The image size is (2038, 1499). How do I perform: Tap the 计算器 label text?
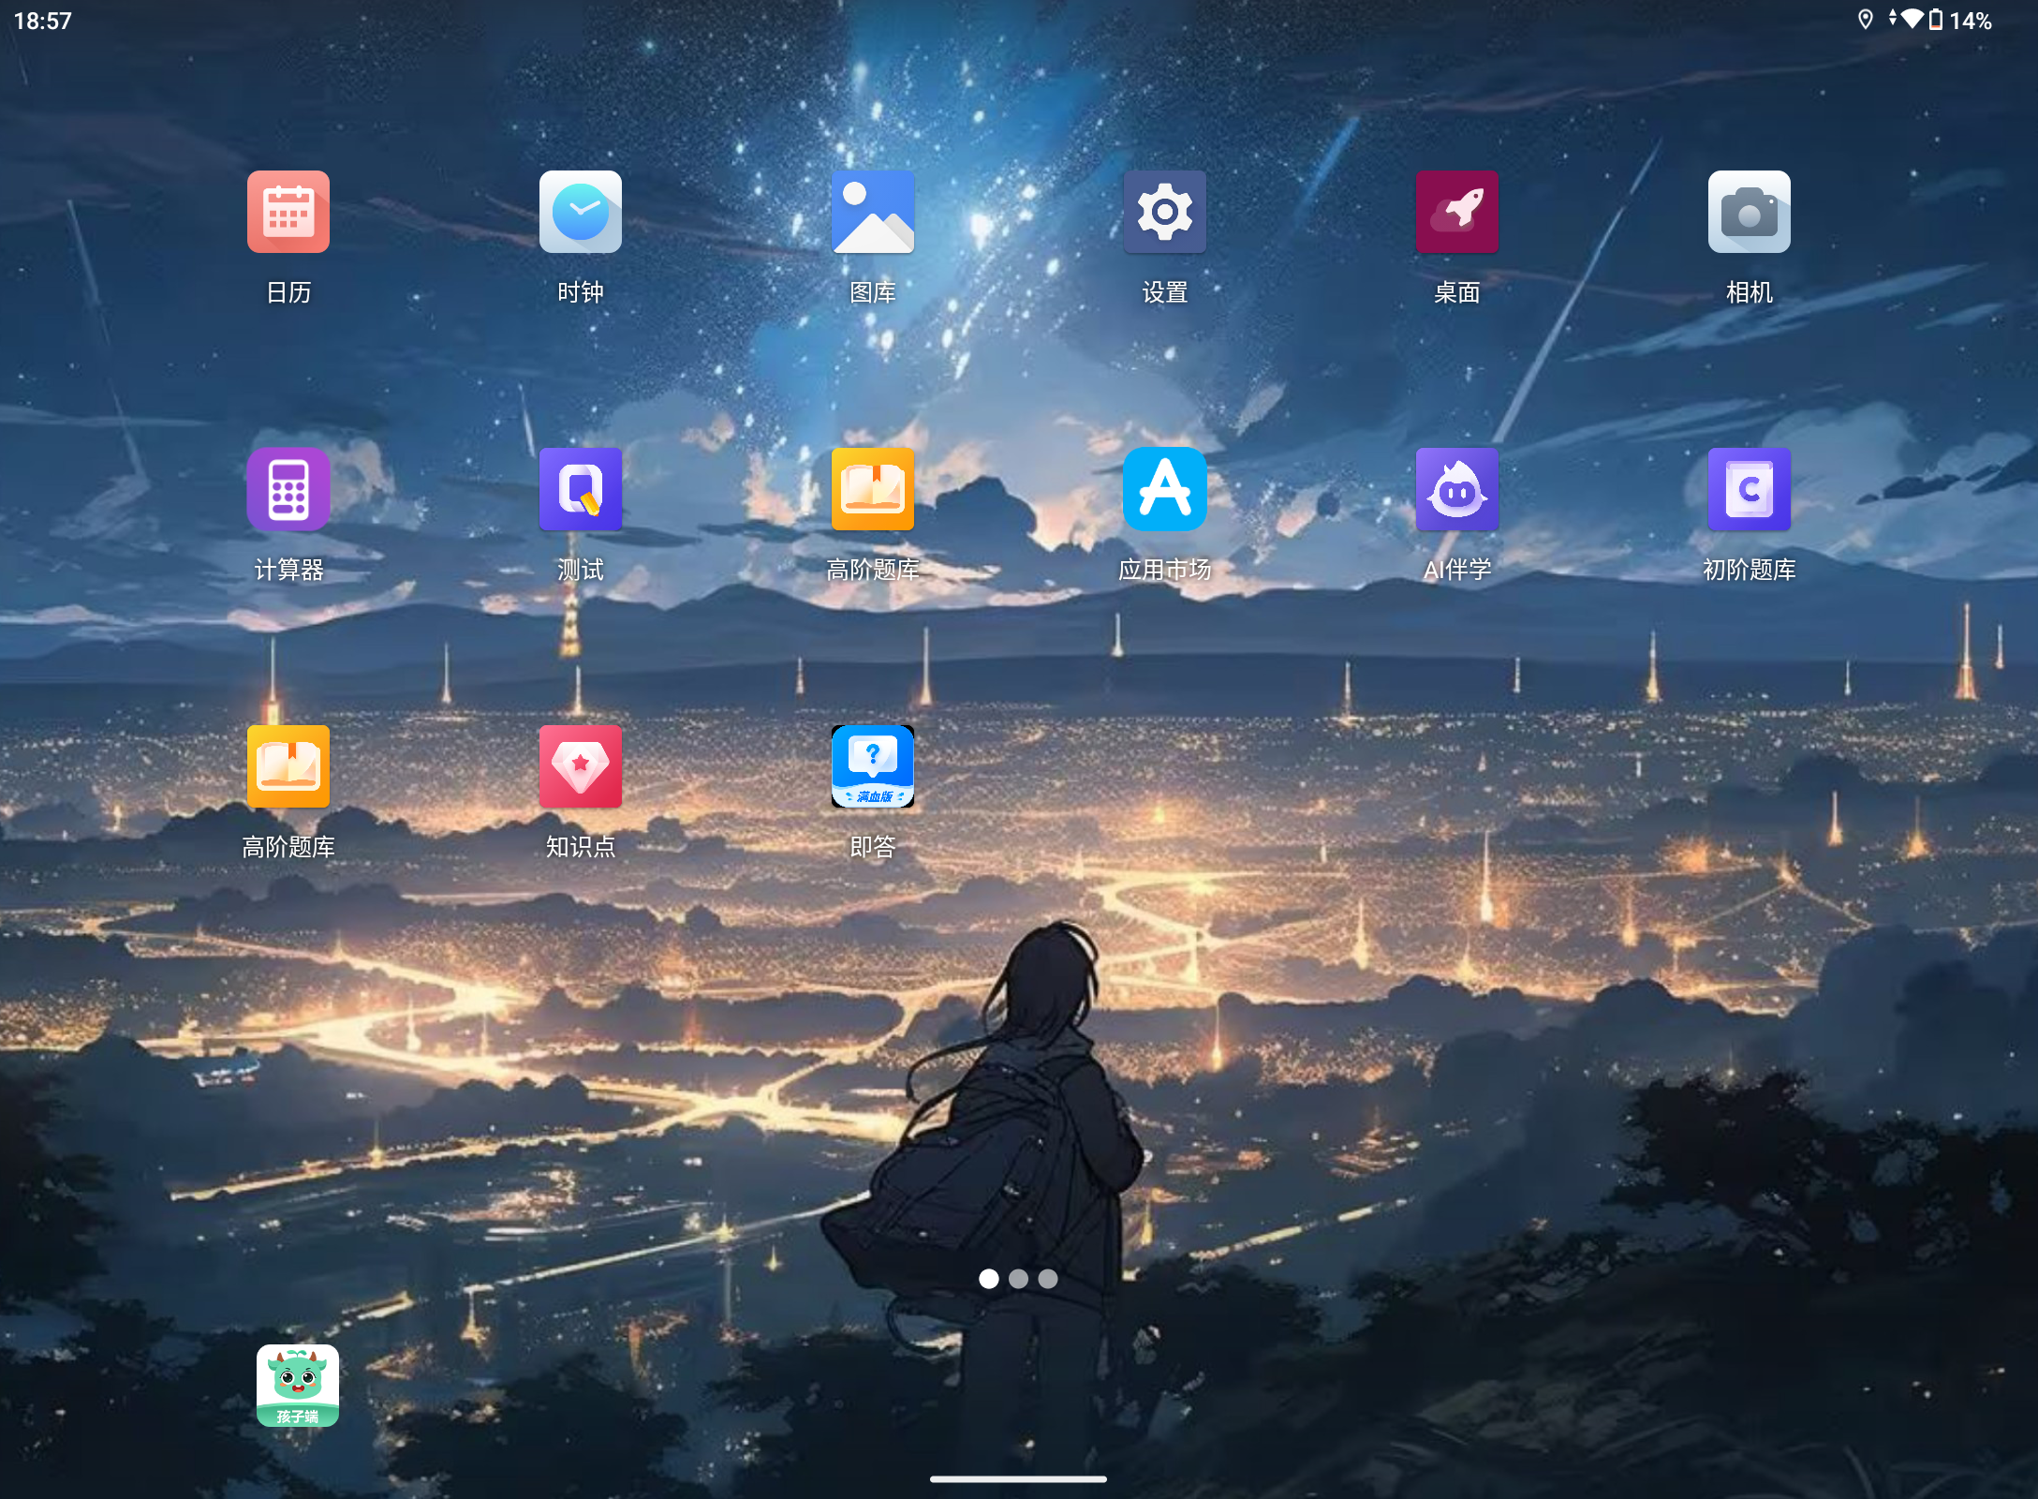coord(288,570)
